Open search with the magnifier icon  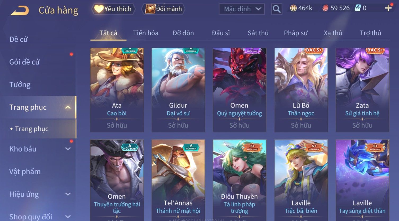click(277, 9)
